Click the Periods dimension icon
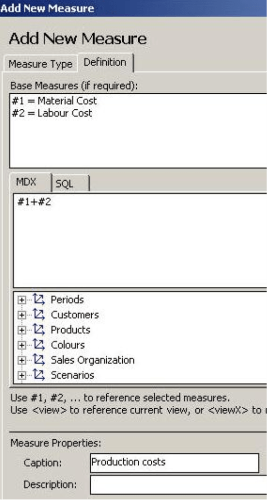Screen dimensions: 267x500 pyautogui.click(x=39, y=299)
